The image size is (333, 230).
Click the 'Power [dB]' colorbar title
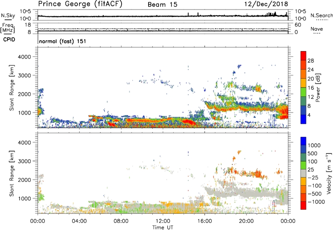[318, 88]
